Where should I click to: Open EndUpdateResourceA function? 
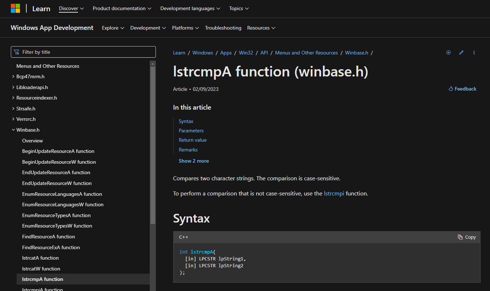point(56,172)
